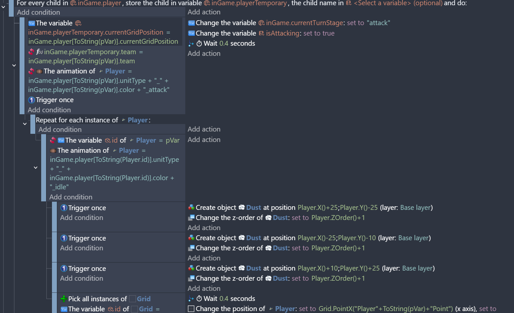
Task: Click z-order icon under Dust at Player.Y()-10
Action: point(191,248)
